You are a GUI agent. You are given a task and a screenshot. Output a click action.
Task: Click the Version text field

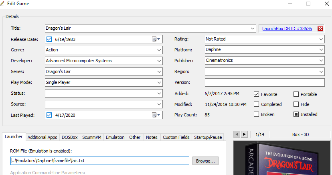(265, 82)
